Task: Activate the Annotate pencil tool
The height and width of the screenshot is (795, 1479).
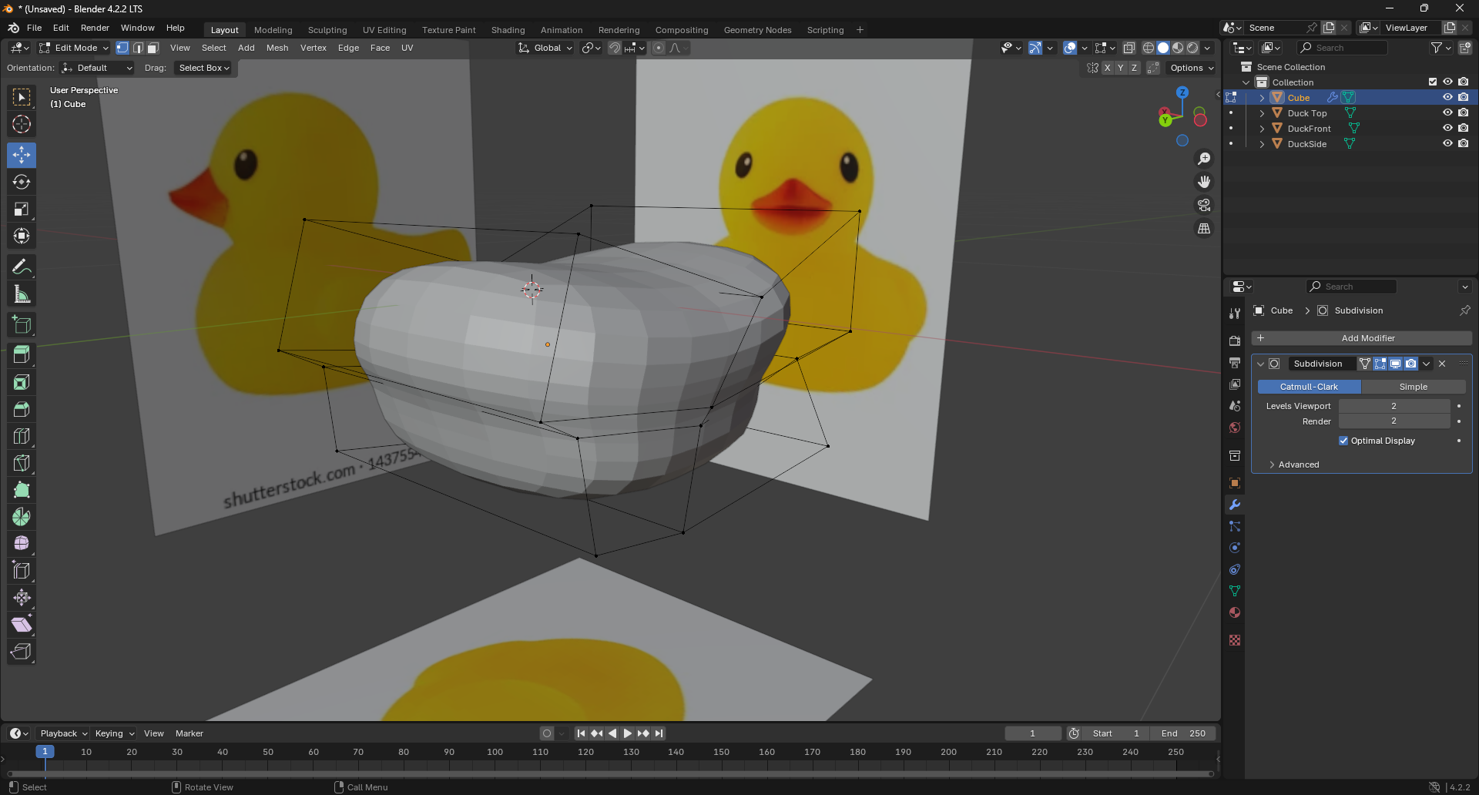Action: click(x=22, y=267)
